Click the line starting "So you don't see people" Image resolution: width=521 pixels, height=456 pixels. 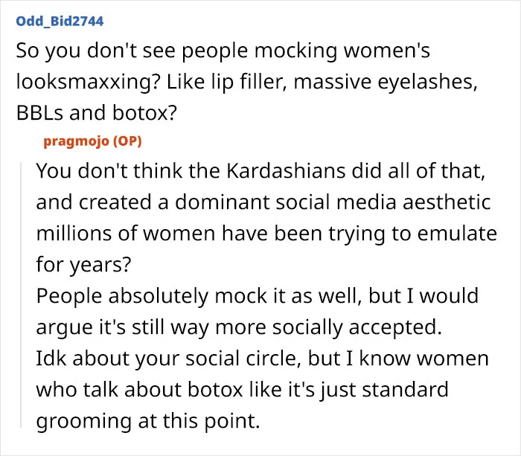(223, 51)
